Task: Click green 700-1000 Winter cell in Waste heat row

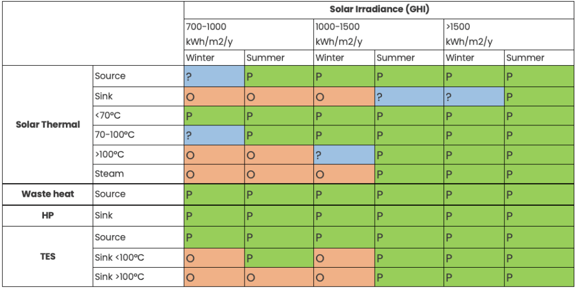Action: coord(214,195)
